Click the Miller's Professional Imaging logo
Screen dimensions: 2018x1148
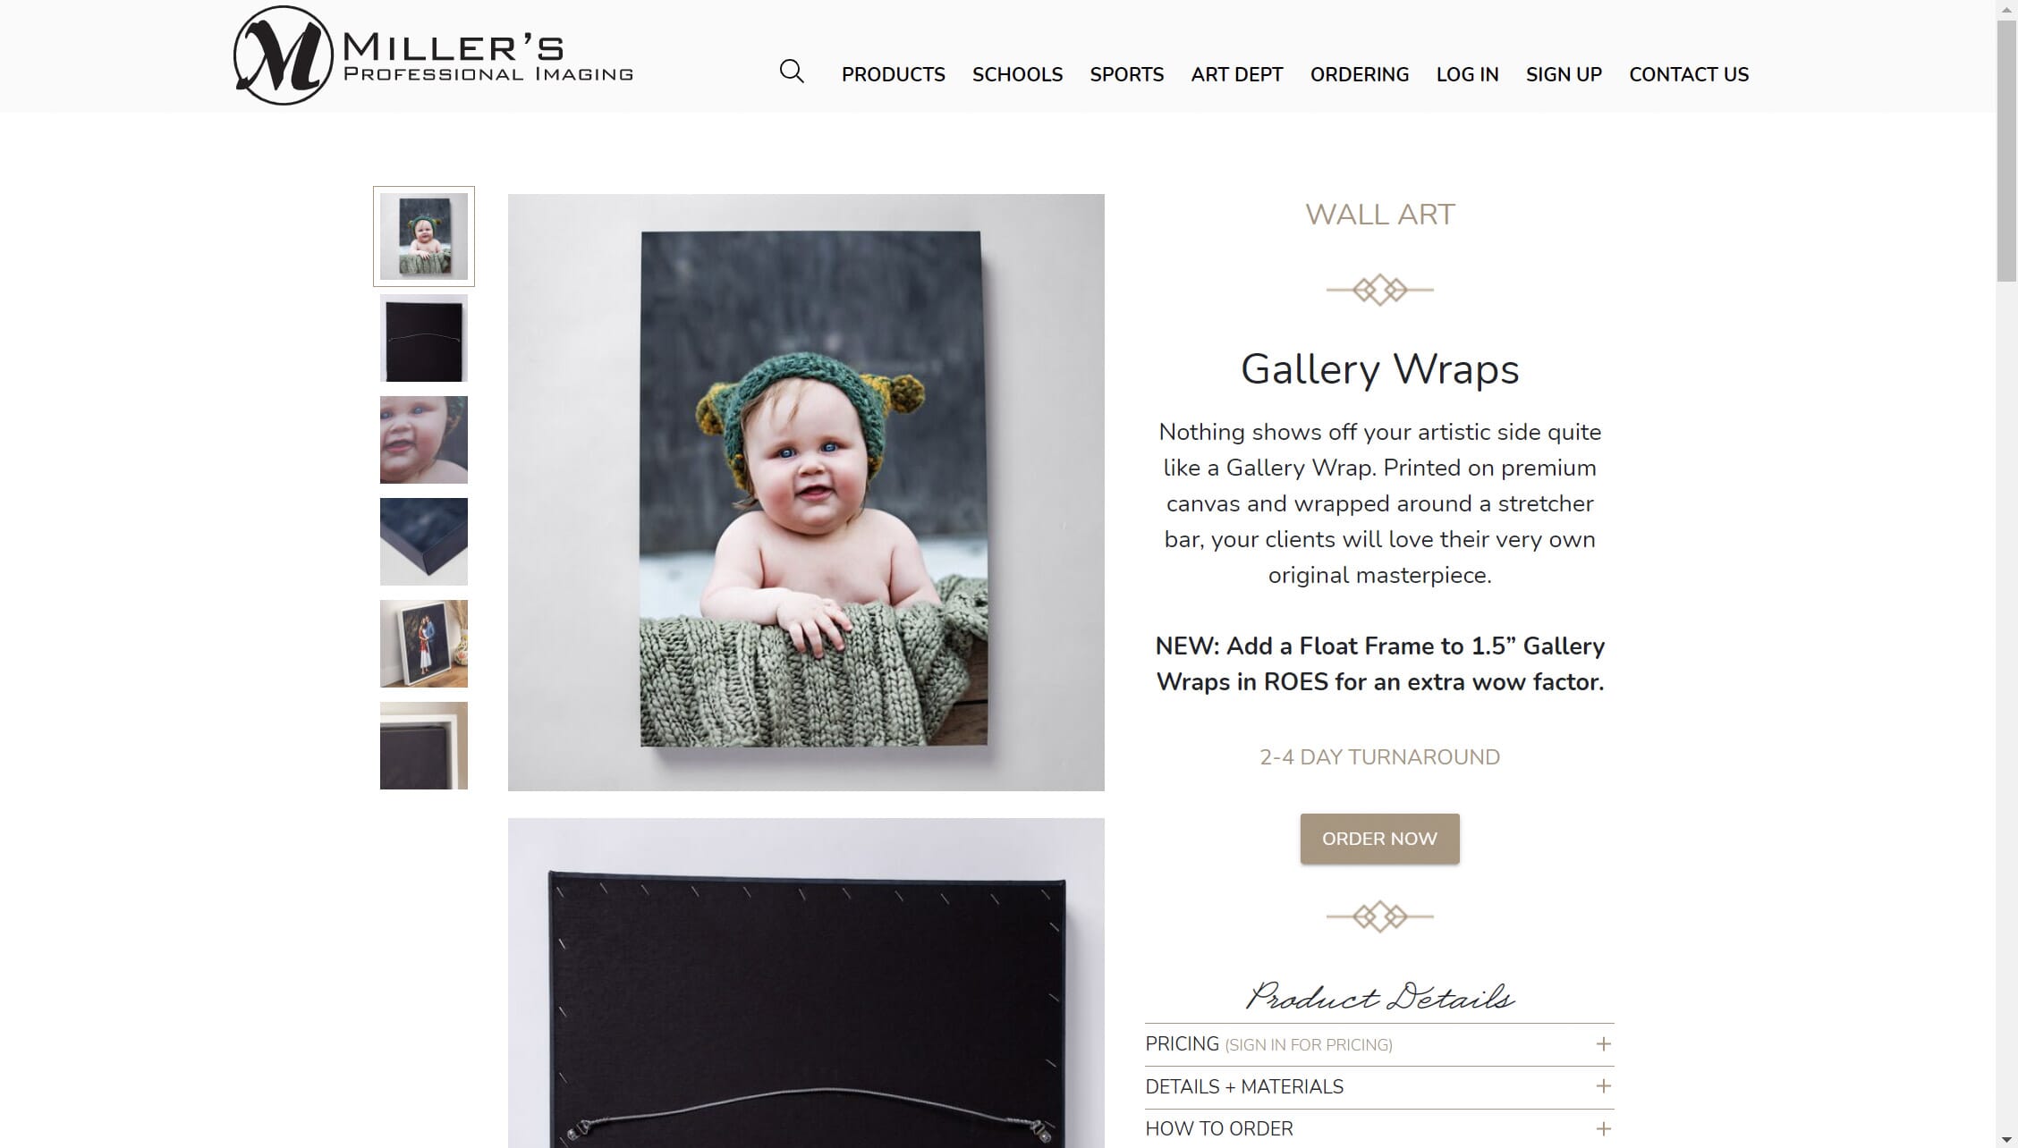433,55
